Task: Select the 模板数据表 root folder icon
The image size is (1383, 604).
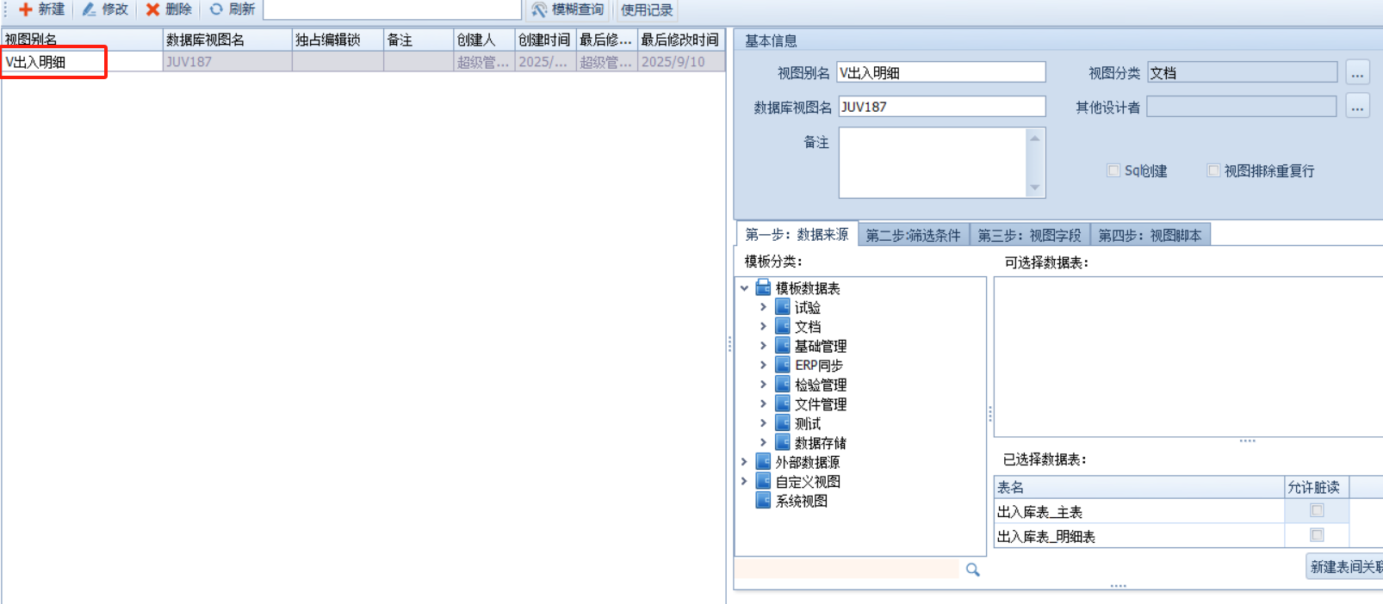Action: [763, 287]
